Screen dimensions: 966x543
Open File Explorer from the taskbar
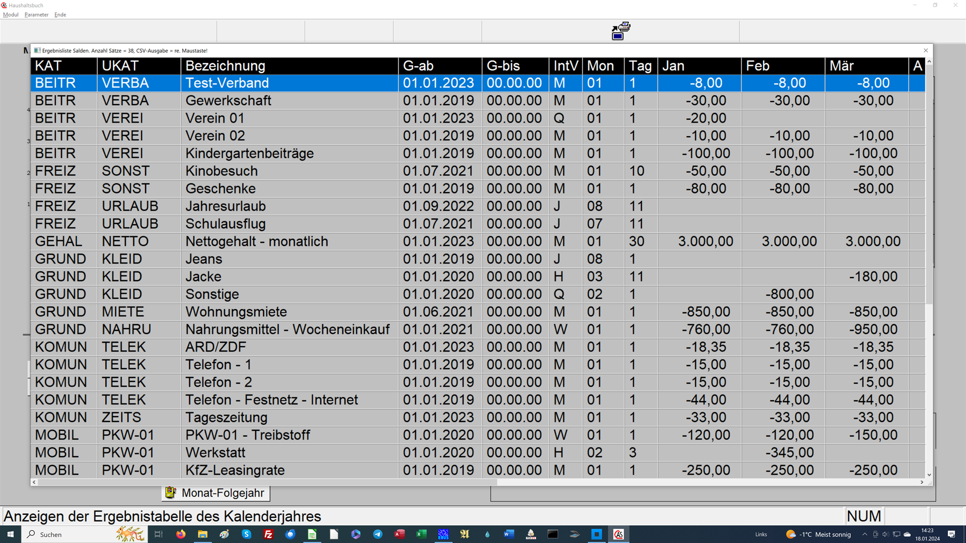point(202,534)
